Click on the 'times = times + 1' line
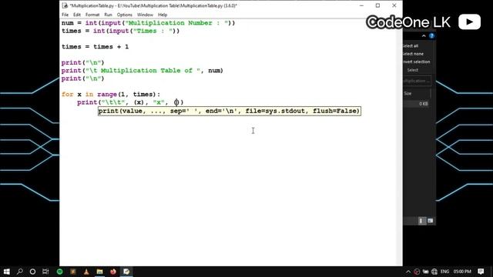This screenshot has height=277, width=493. coord(95,47)
